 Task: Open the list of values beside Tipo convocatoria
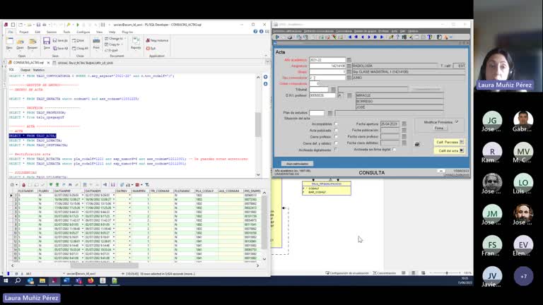[349, 78]
